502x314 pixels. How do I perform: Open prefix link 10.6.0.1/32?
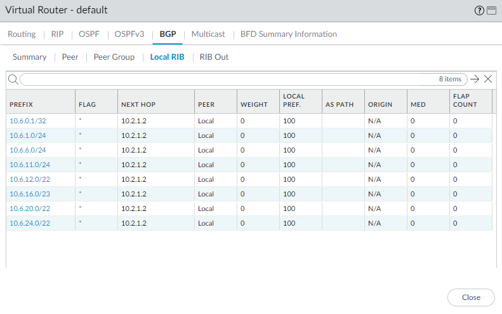pyautogui.click(x=27, y=120)
